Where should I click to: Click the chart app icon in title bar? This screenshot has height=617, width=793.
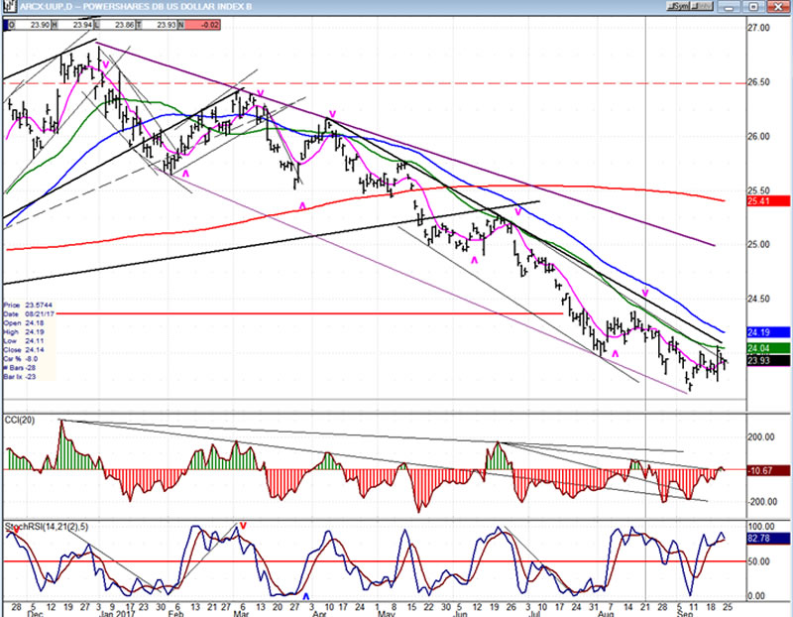pos(6,6)
